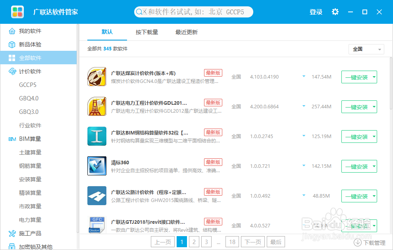Click the 最后 page button
This screenshot has width=393, height=250.
click(x=276, y=242)
